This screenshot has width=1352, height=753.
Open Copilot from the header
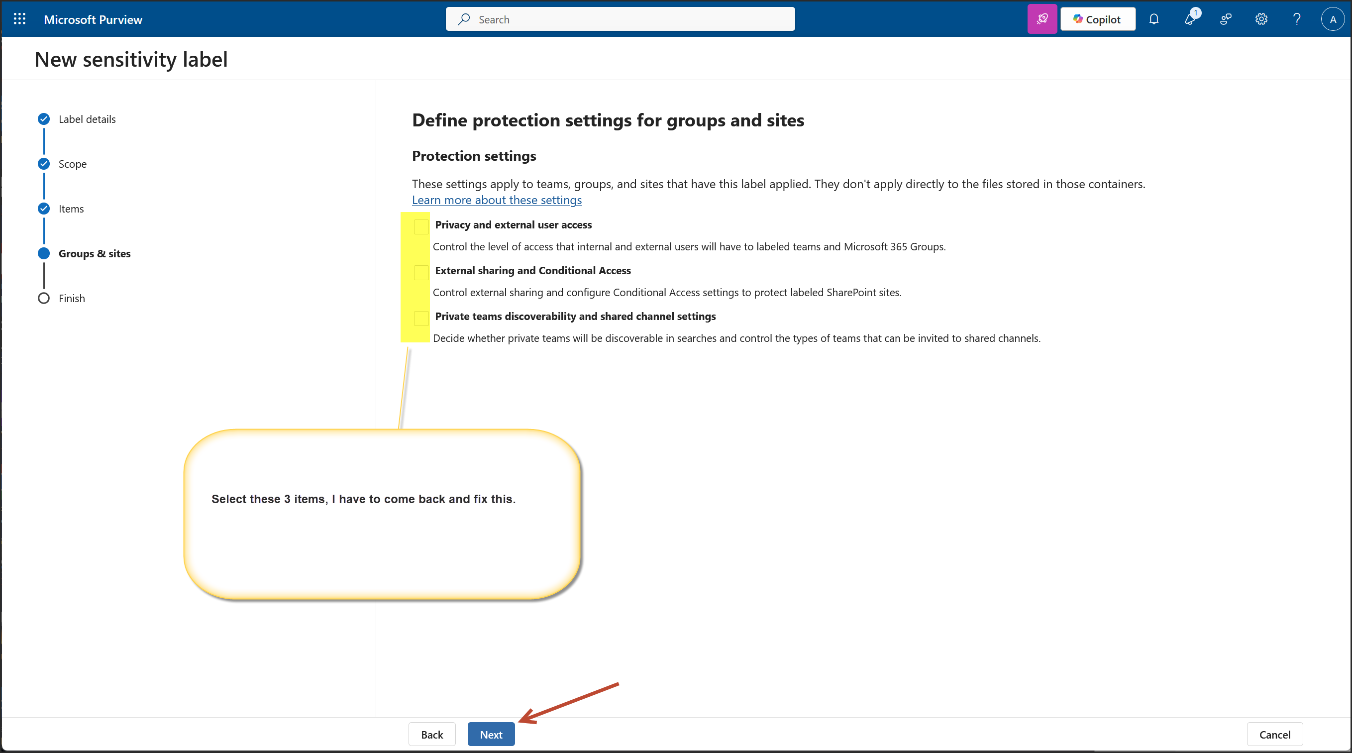[1097, 19]
